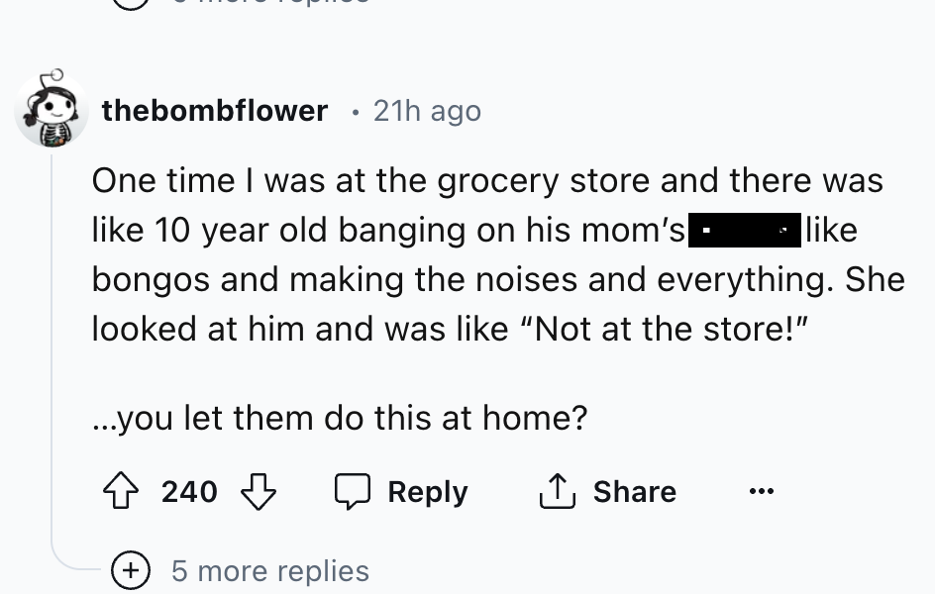Click the 240 vote count
935x594 pixels.
point(188,492)
